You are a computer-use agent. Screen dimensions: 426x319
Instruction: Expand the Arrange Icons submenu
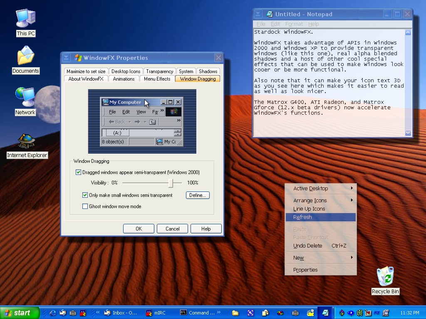click(x=321, y=201)
